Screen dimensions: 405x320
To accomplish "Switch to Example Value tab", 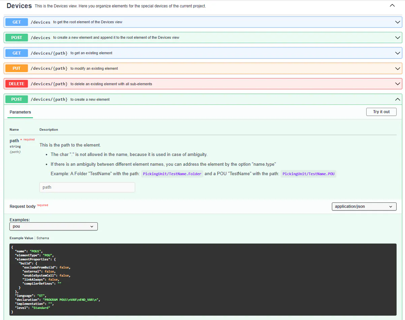I will pos(21,238).
